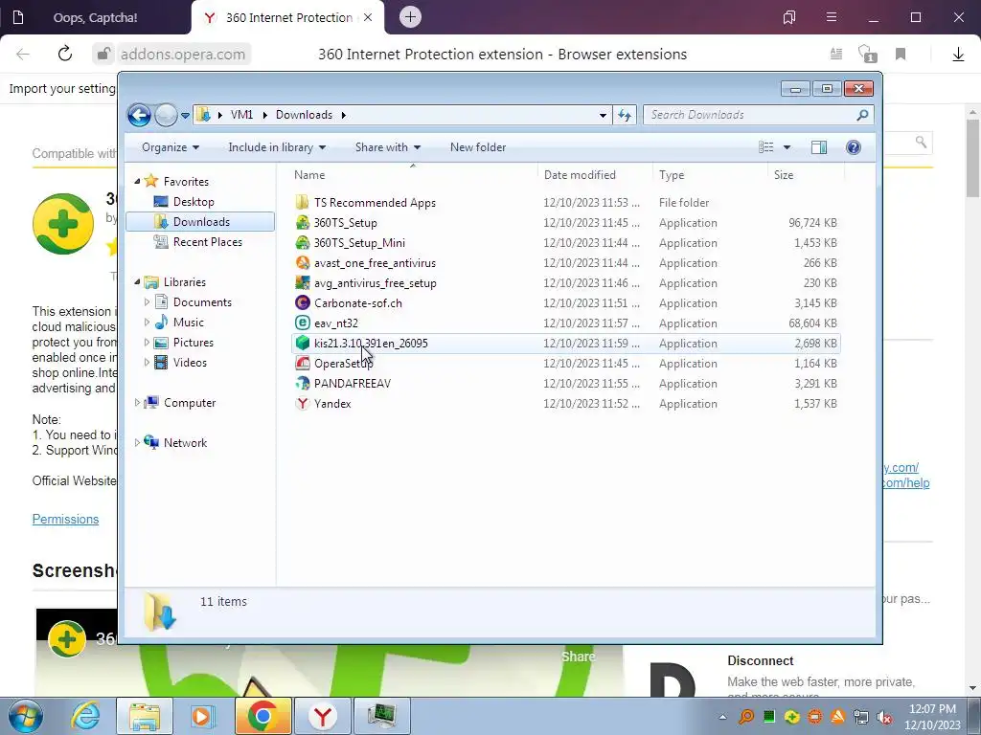Toggle the preview pane icon
Image resolution: width=981 pixels, height=735 pixels.
click(818, 147)
